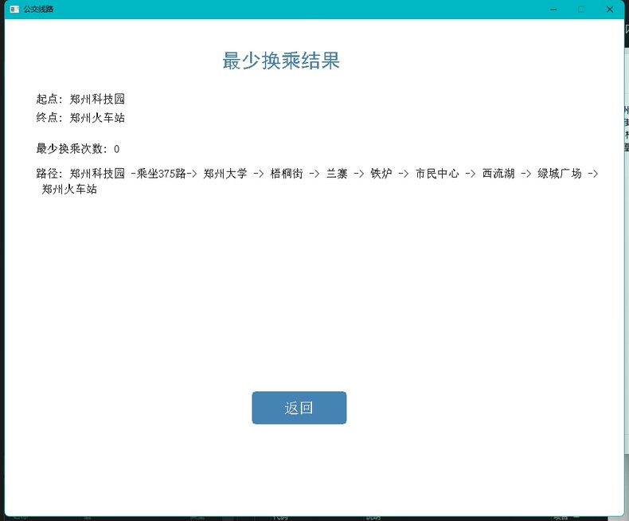
Task: Click the 公交线路 window icon in title bar
Action: click(x=14, y=10)
